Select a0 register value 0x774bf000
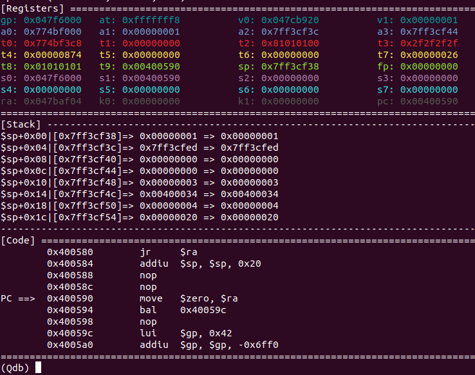This screenshot has width=475, height=375. click(52, 32)
